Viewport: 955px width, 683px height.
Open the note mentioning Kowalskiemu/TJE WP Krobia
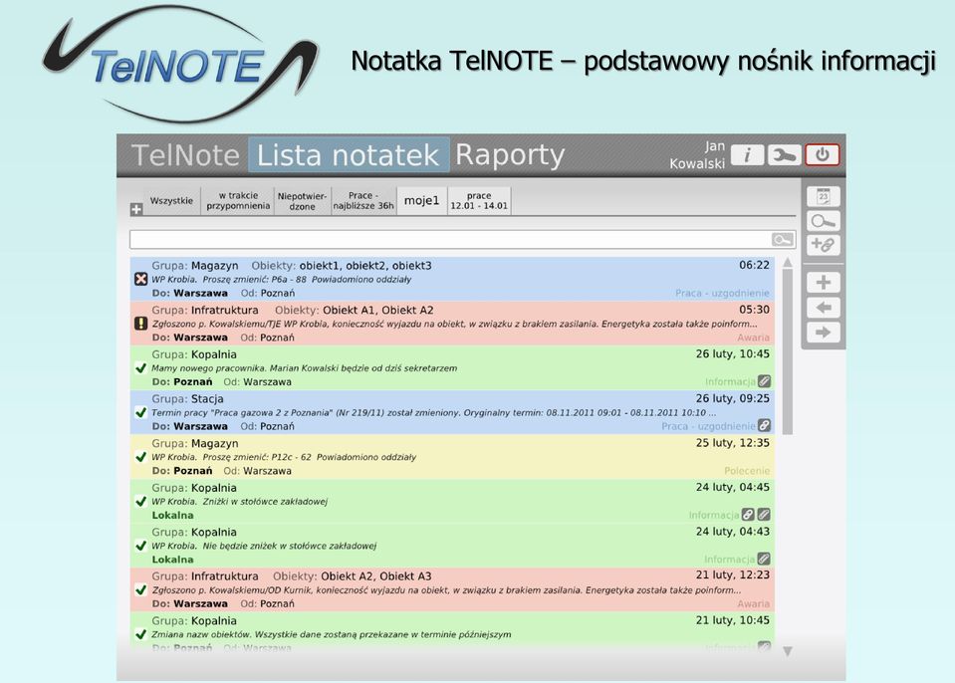point(452,324)
